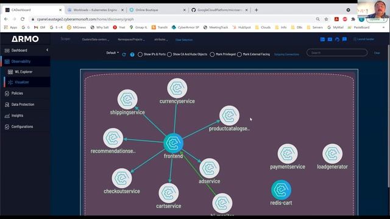
Task: Click the browser address bar URL
Action: click(x=85, y=19)
